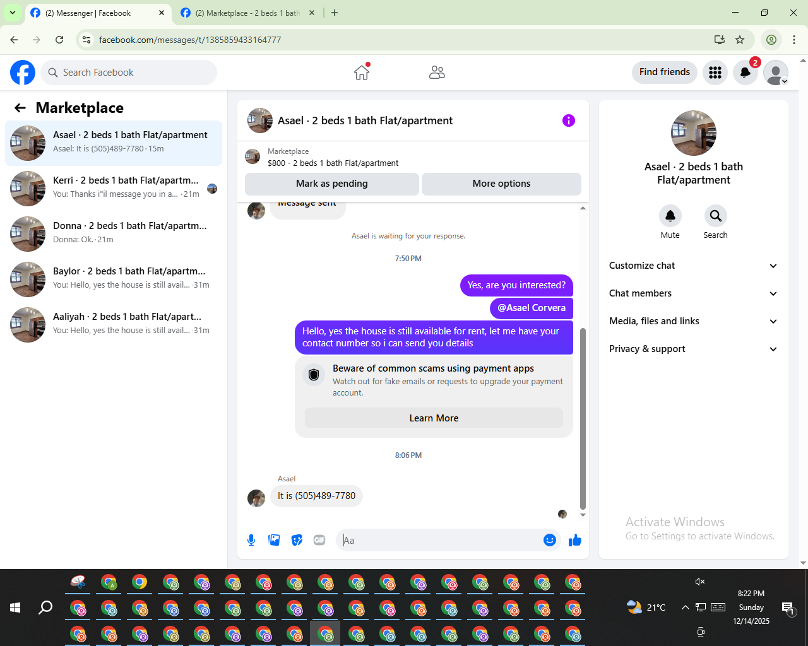Send a thumbs-up like

[575, 540]
